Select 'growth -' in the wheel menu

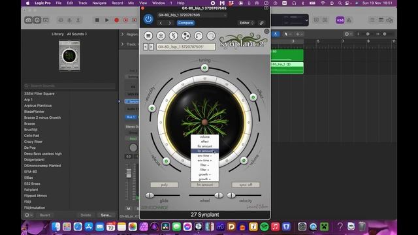(x=204, y=174)
